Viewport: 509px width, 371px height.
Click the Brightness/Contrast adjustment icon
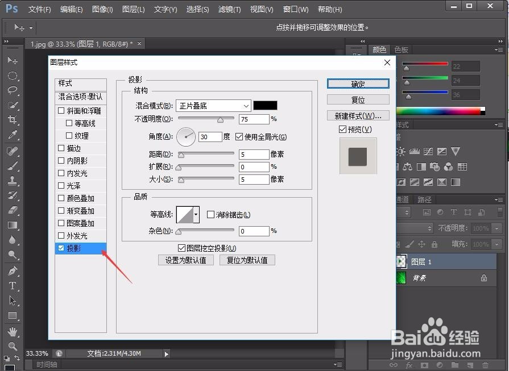point(401,151)
